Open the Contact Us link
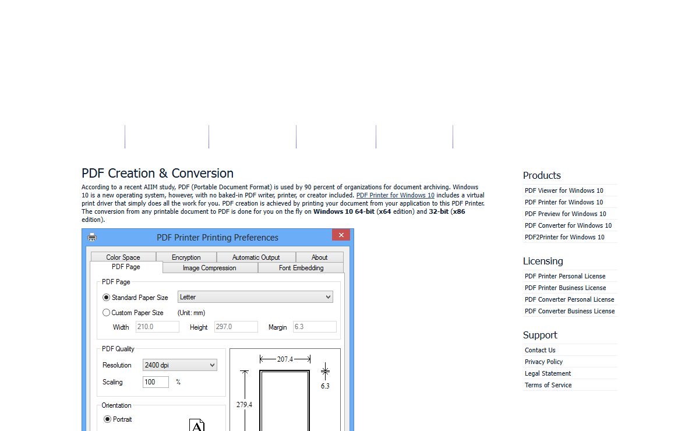Screen dimensions: 699x431 (x=540, y=350)
